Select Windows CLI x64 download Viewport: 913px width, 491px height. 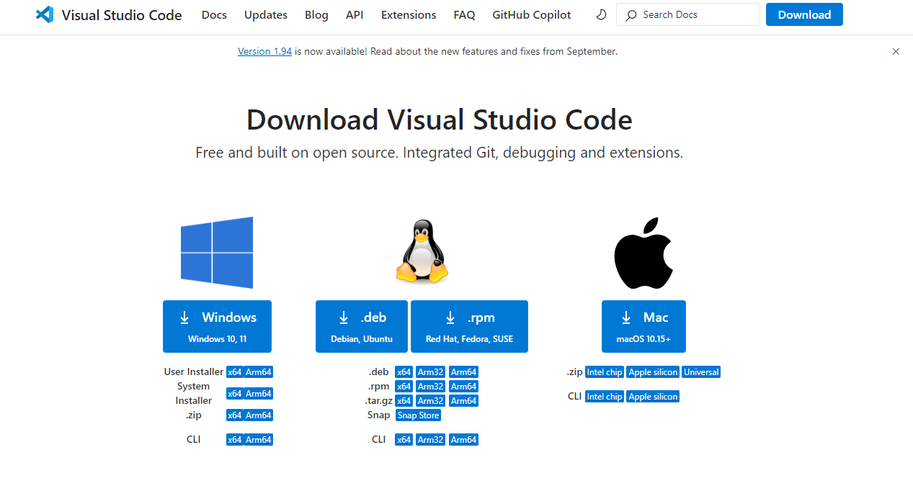coord(234,440)
